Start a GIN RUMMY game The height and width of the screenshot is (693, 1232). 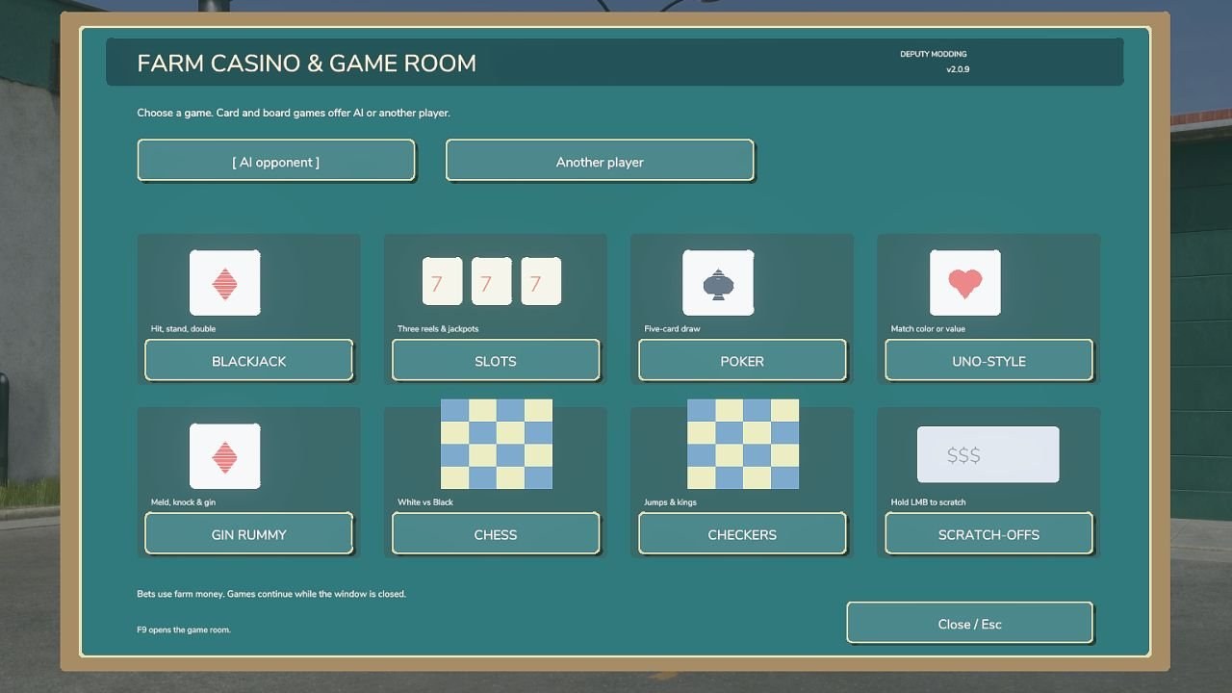[249, 534]
